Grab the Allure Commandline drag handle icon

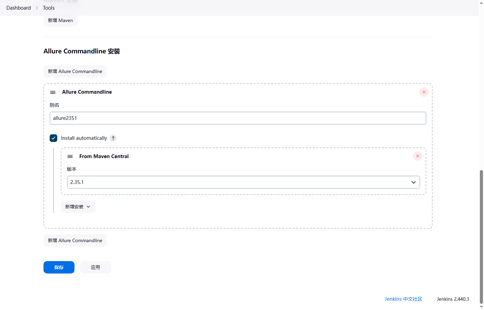coord(53,92)
